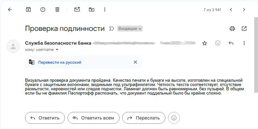Viewport: 258px width, 129px height.
Task: Go back to inbox with the back arrow
Action: pos(10,10)
